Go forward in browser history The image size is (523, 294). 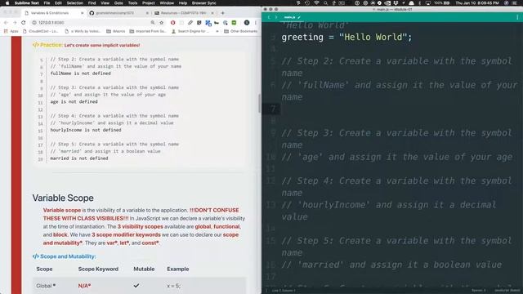click(15, 23)
